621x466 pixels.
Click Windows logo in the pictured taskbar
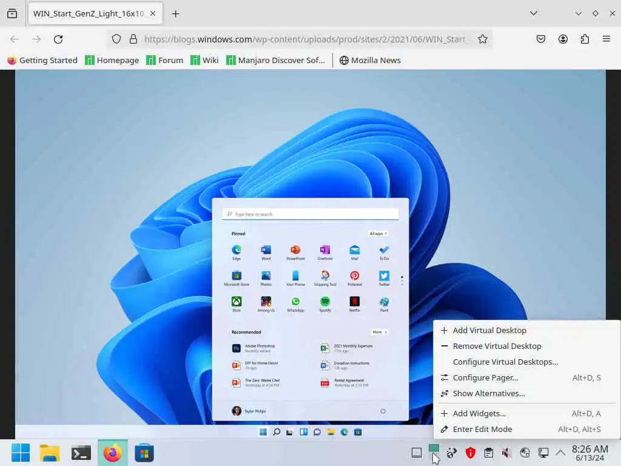(x=263, y=432)
